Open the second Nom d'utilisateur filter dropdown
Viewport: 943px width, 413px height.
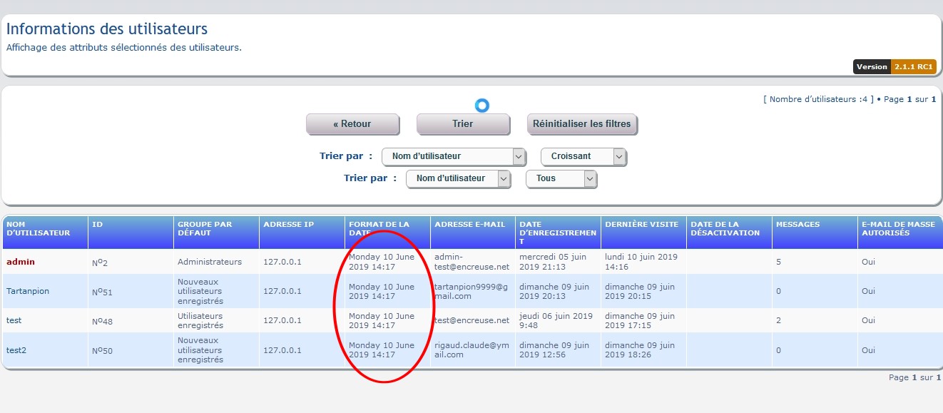coord(458,178)
